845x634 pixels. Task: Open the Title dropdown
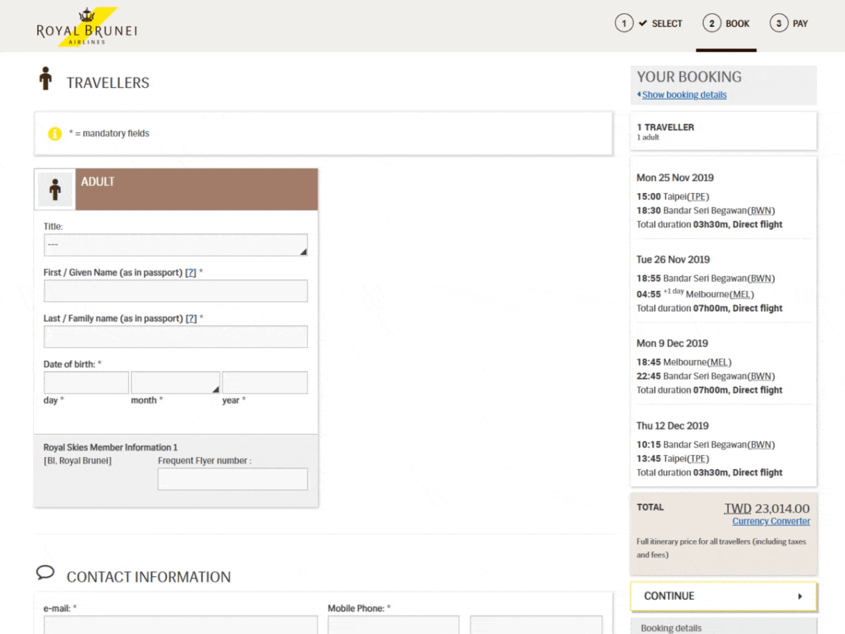pyautogui.click(x=175, y=245)
